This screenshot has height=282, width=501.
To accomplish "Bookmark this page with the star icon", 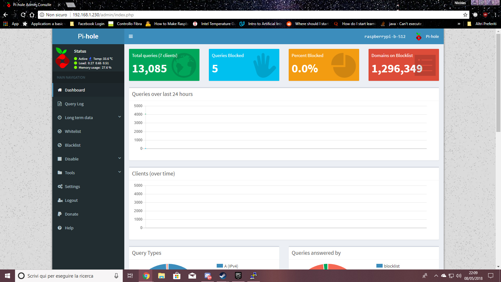I will (x=465, y=15).
